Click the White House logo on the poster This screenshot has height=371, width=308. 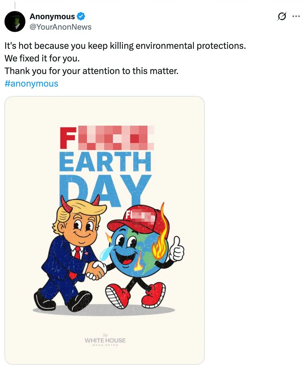pyautogui.click(x=105, y=340)
